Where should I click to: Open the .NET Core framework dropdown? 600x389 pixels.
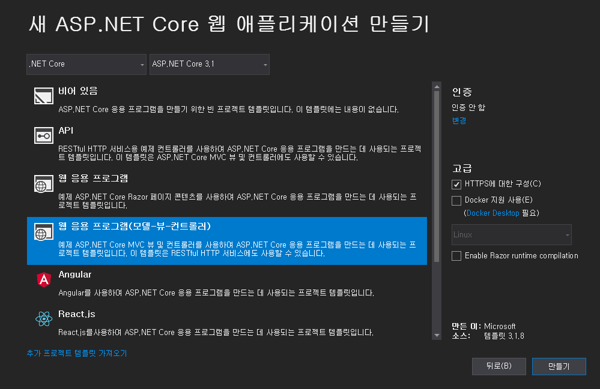click(86, 64)
